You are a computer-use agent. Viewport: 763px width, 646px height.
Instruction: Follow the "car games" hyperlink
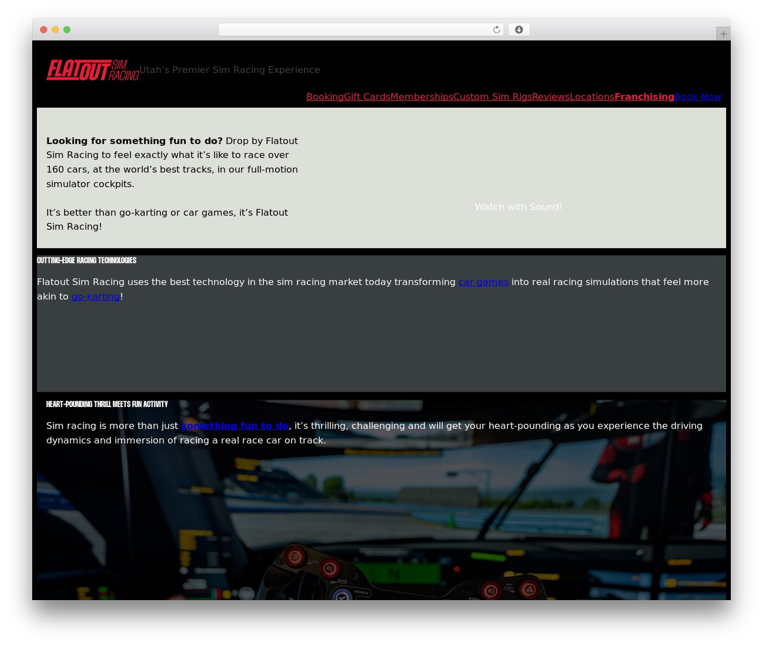[483, 282]
